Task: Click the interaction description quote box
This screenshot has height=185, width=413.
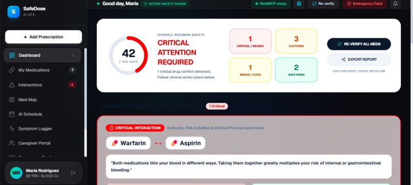Action: 249,167
